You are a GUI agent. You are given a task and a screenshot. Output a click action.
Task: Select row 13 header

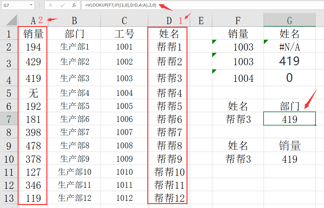tap(9, 198)
